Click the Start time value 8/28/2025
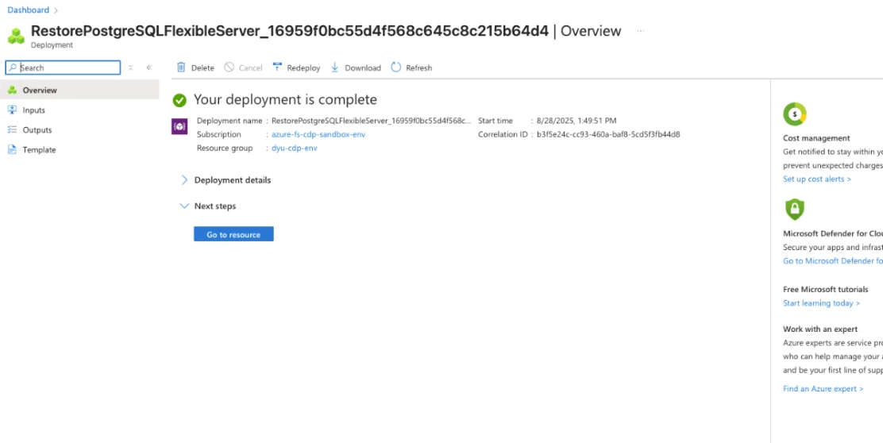Screen dimensions: 883x443 pos(576,121)
